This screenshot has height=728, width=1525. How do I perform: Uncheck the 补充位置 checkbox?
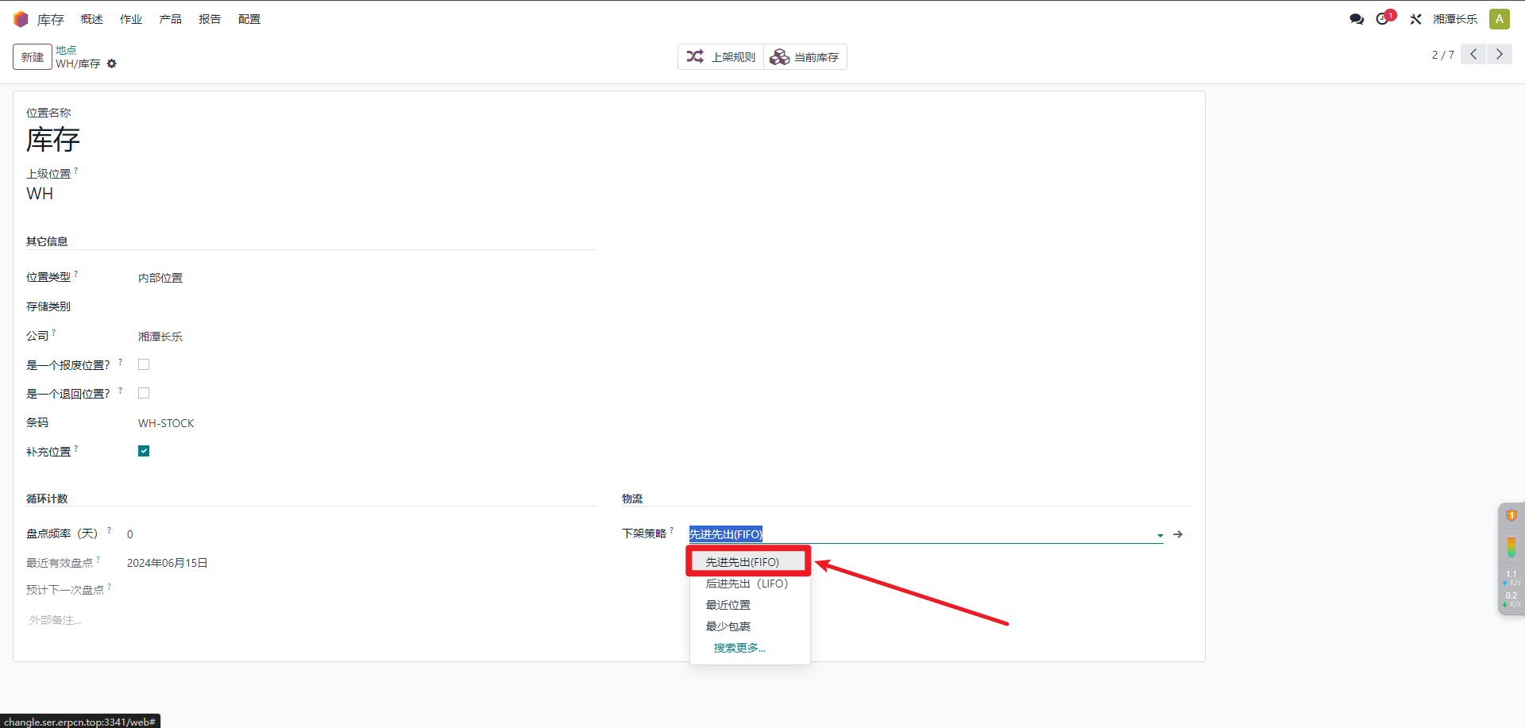click(144, 451)
